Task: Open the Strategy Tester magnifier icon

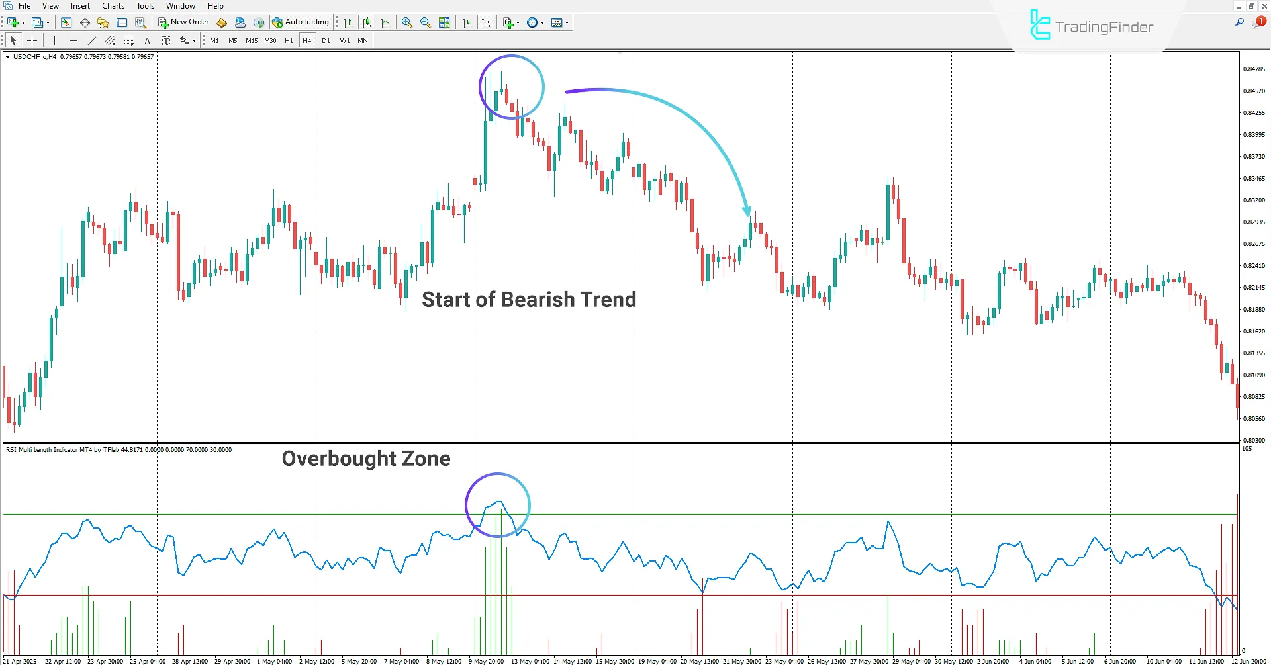Action: 140,22
